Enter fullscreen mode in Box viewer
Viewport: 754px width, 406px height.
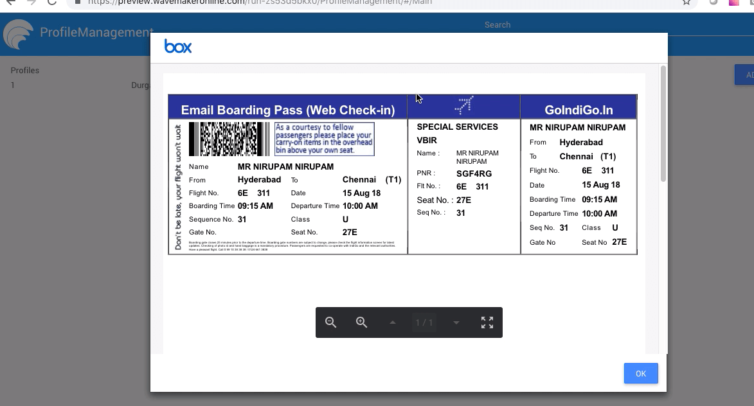(487, 322)
